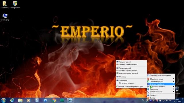Expand the highlighted Счетчик отработки submenu
This screenshot has height=103, width=184.
(161, 84)
